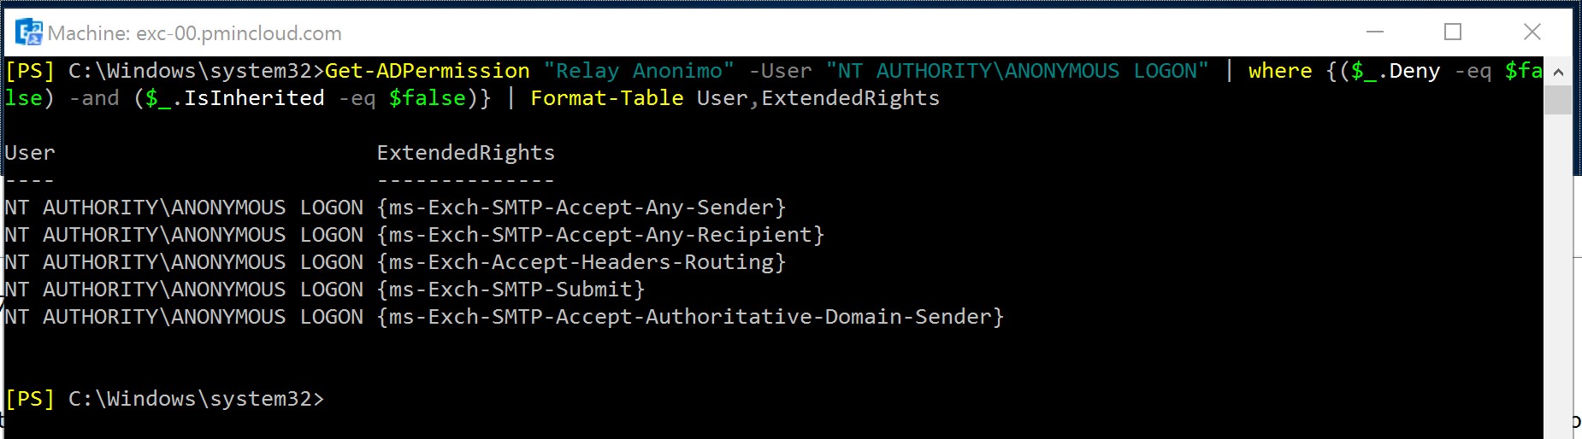1582x439 pixels.
Task: Maximize the Exchange shell window
Action: (x=1453, y=32)
